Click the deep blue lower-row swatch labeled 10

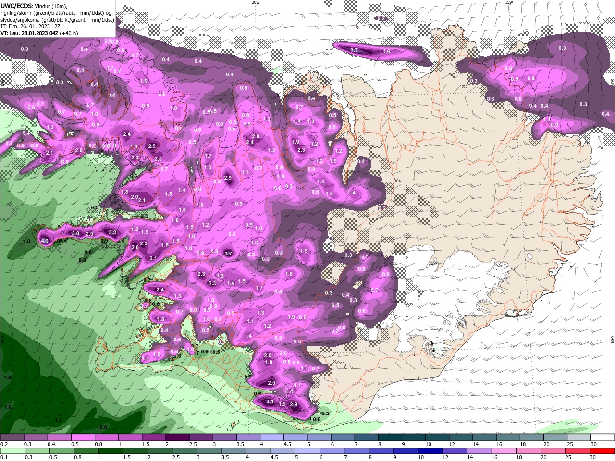click(x=430, y=451)
